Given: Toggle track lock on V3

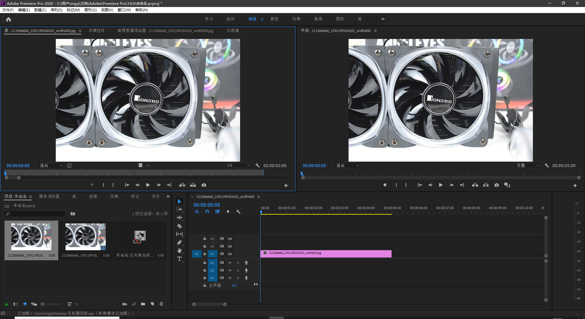Looking at the screenshot, I should tap(205, 239).
